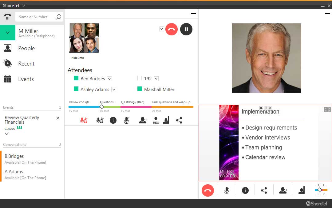Hang up the call with the red button
332x208 pixels.
click(172, 29)
